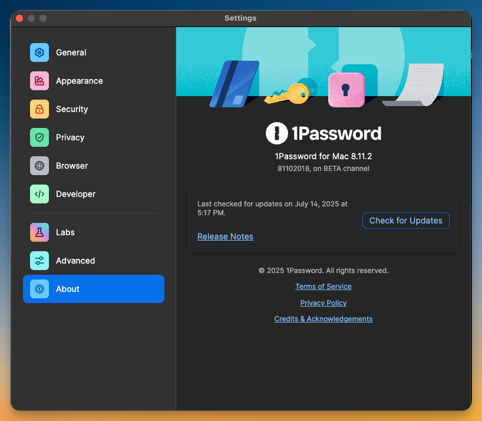Select the Browser globe icon
482x421 pixels.
[x=39, y=166]
